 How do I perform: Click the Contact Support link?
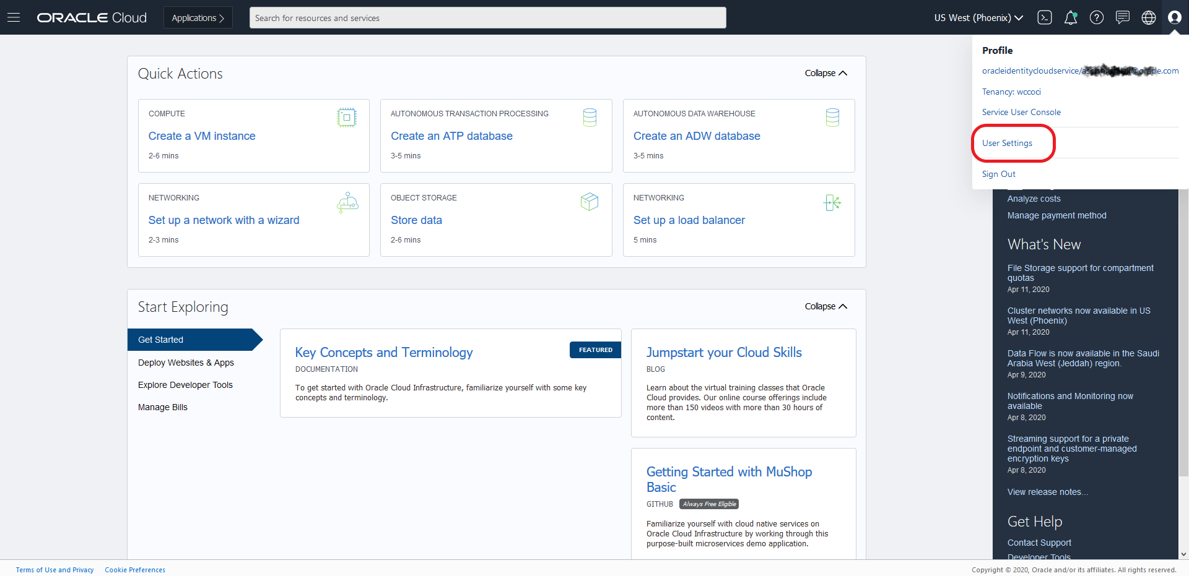[1039, 543]
